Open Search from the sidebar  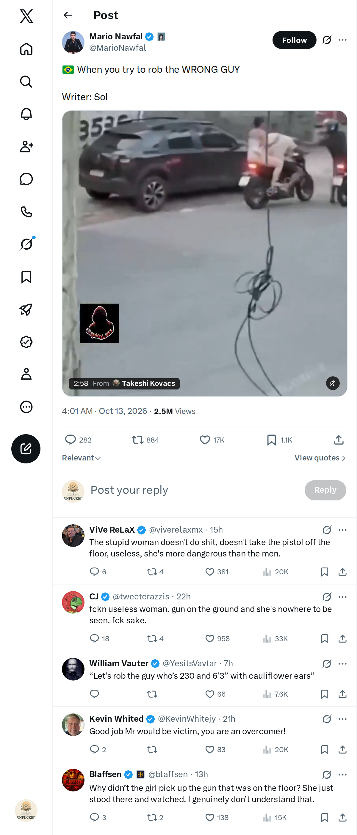click(26, 81)
